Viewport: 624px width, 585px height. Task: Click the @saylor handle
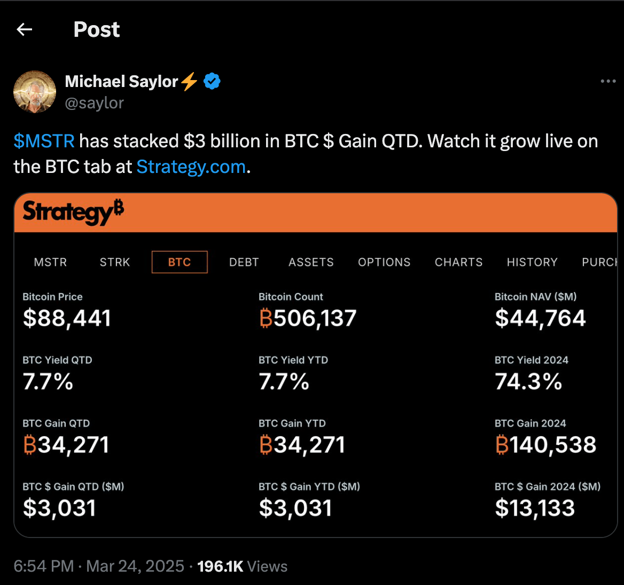[x=95, y=102]
